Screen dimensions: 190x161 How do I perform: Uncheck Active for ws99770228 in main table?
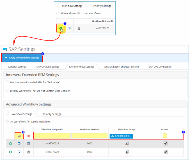(166, 152)
